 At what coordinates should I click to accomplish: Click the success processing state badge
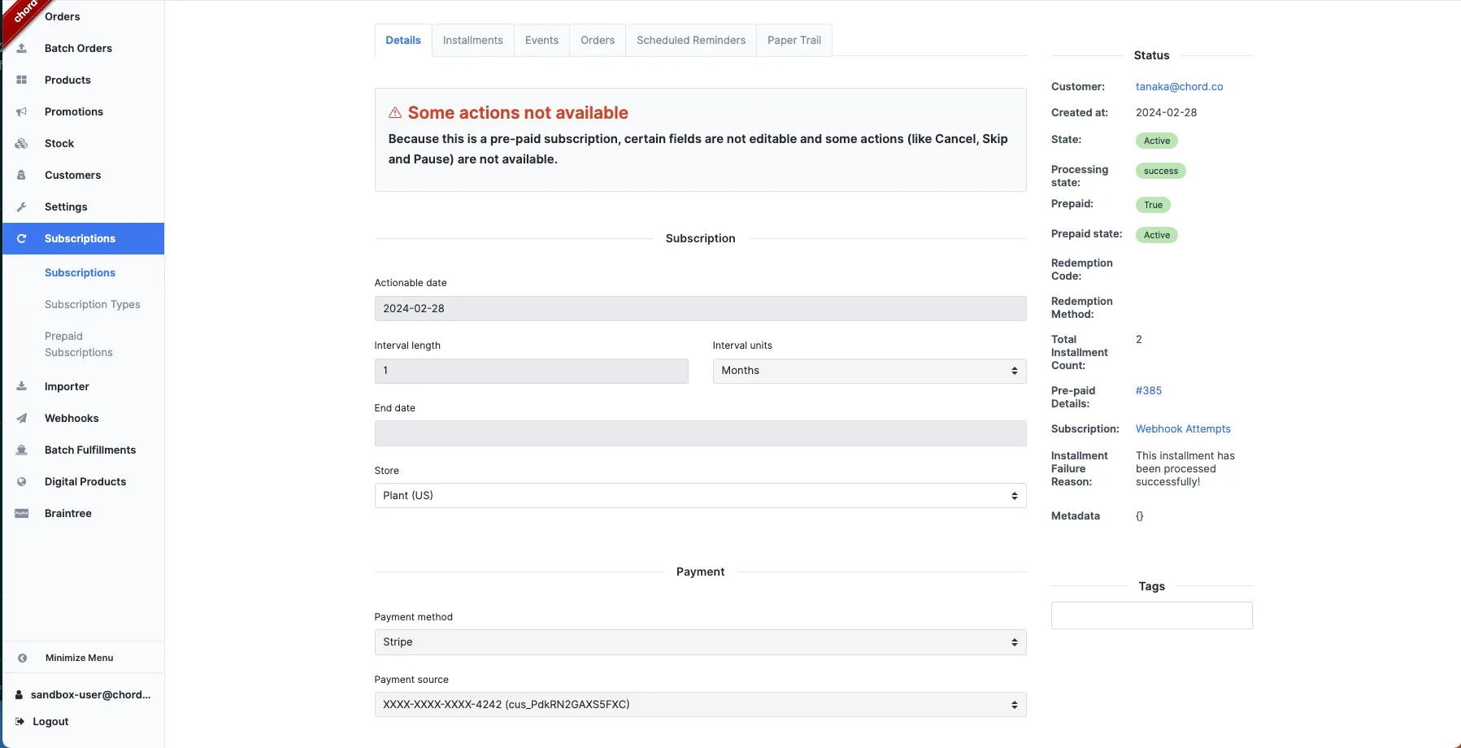(1161, 171)
